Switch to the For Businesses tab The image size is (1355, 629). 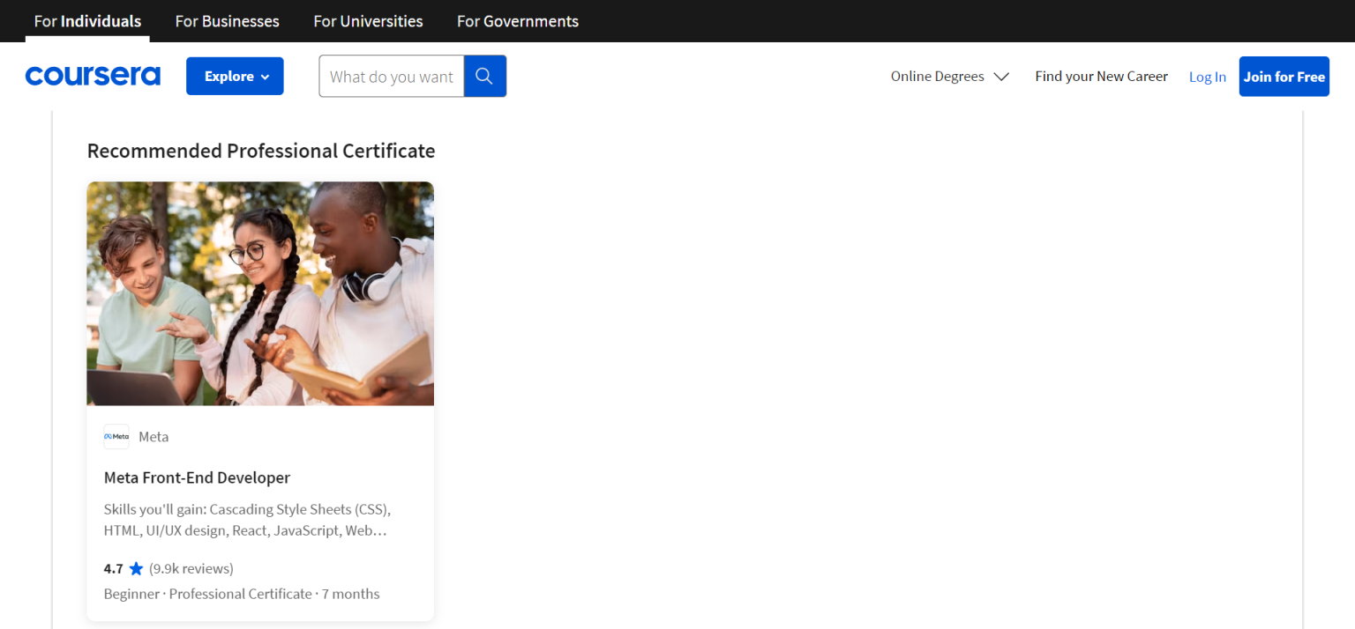coord(227,21)
